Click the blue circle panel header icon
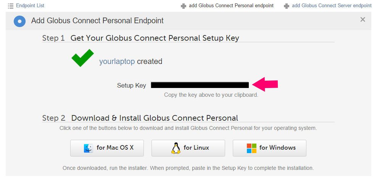377x179 pixels. point(20,21)
